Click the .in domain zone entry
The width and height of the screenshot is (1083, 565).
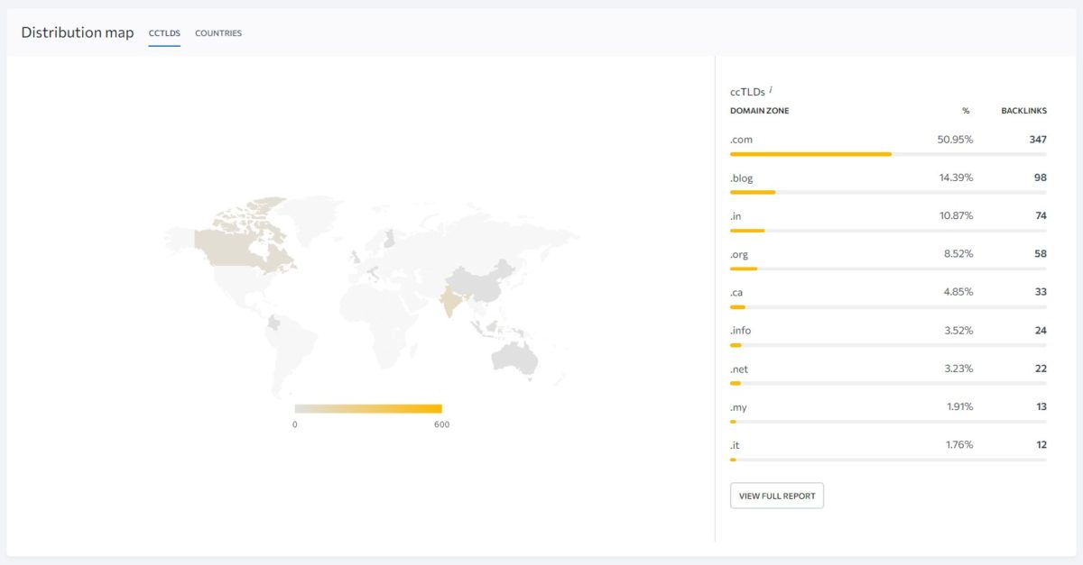736,216
